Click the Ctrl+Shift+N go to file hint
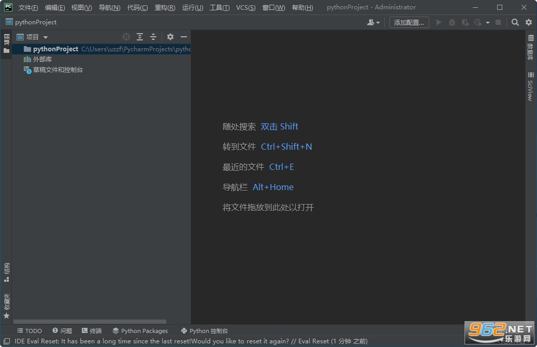Image resolution: width=537 pixels, height=347 pixels. pos(286,147)
